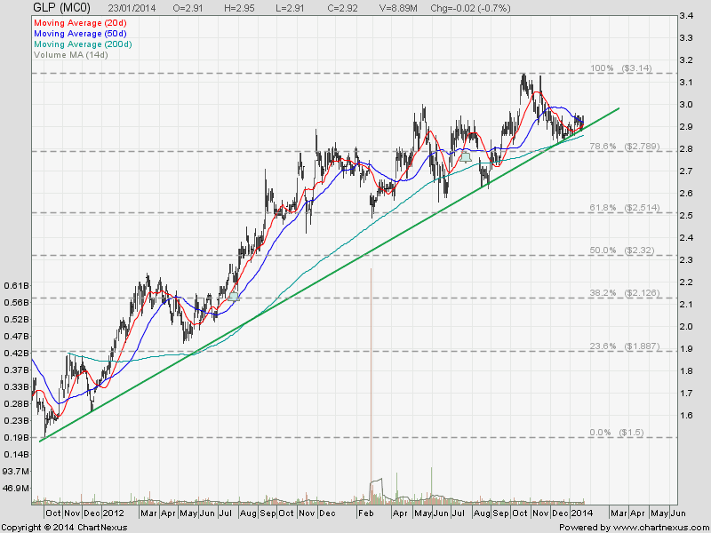This screenshot has height=533, width=711.
Task: Click the 0.42B volume axis label
Action: pyautogui.click(x=16, y=353)
